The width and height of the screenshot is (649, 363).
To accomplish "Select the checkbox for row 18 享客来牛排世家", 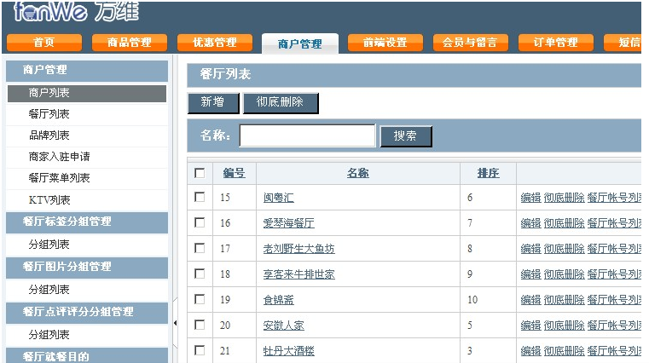I will (x=200, y=274).
